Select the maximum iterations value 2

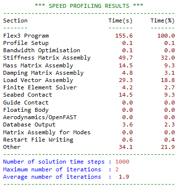pyautogui.click(x=117, y=169)
